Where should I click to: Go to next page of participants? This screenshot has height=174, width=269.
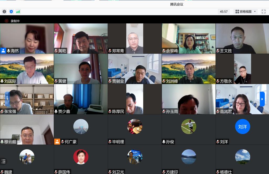(262, 99)
